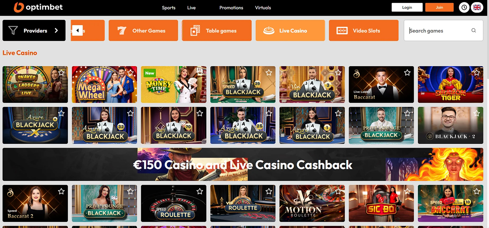Click the left scroll arrow on categories
The image size is (489, 228).
pos(77,31)
